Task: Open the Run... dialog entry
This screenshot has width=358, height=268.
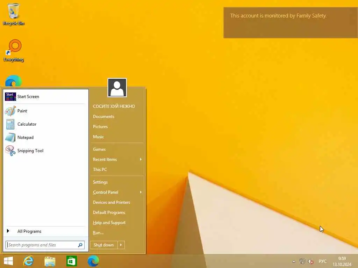Action: [98, 233]
